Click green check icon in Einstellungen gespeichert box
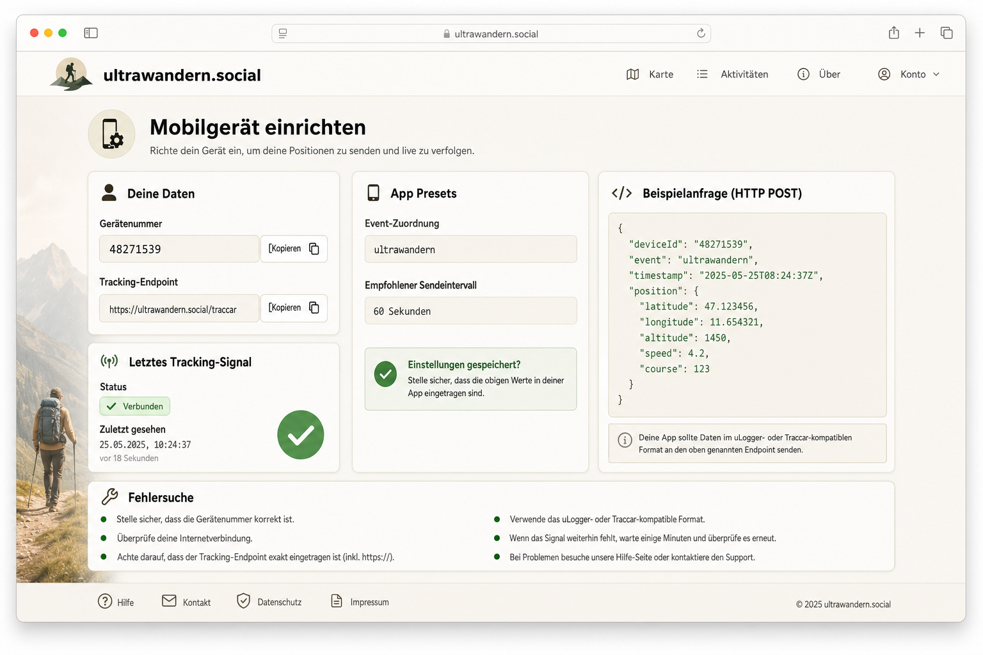 [x=386, y=375]
